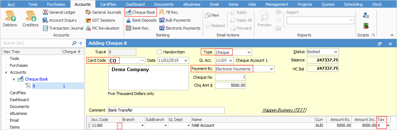Open Electronic Payments
Image resolution: width=397 pixels, height=130 pixels.
(180, 28)
